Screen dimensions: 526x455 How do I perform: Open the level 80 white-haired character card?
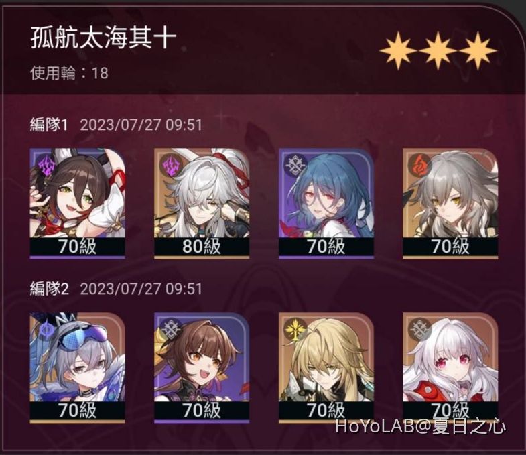pos(202,203)
